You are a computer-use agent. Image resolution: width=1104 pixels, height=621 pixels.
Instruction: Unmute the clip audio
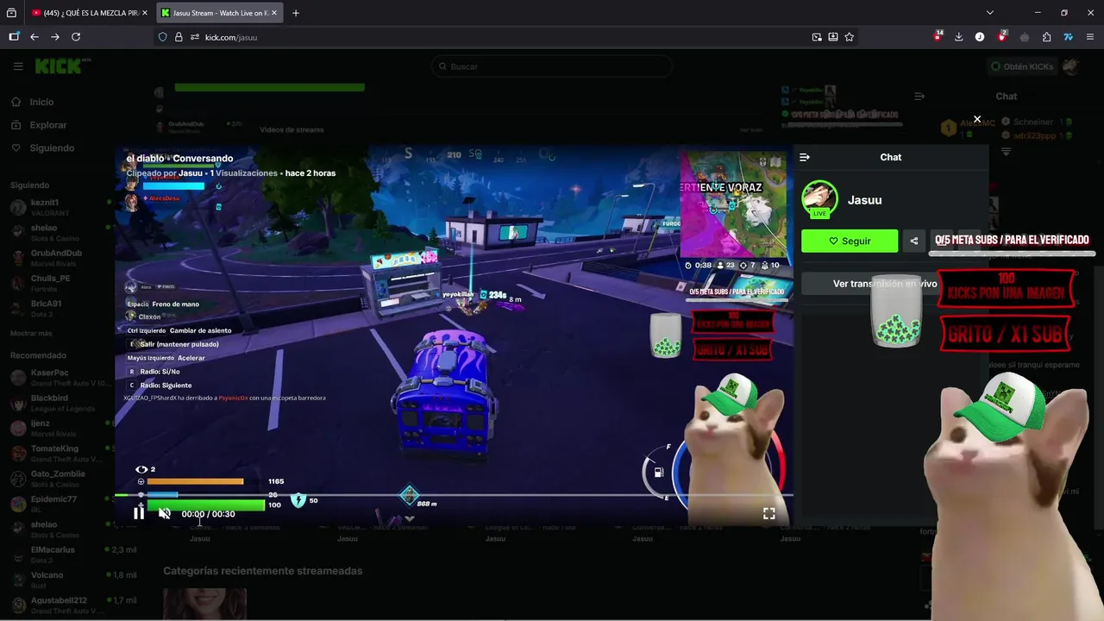pos(165,513)
